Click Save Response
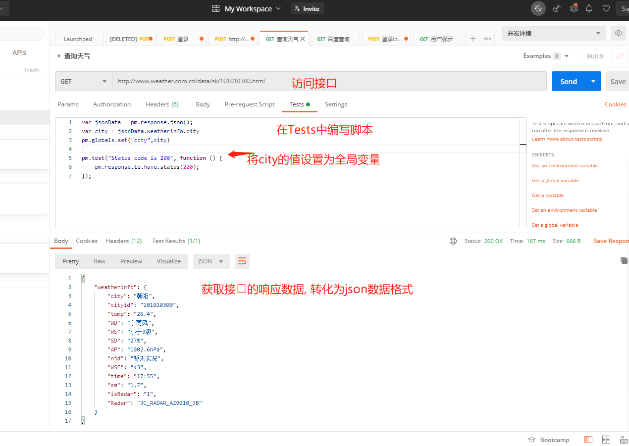The width and height of the screenshot is (629, 446). coord(611,241)
